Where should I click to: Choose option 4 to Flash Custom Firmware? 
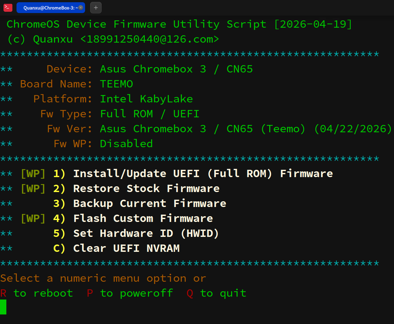click(143, 218)
